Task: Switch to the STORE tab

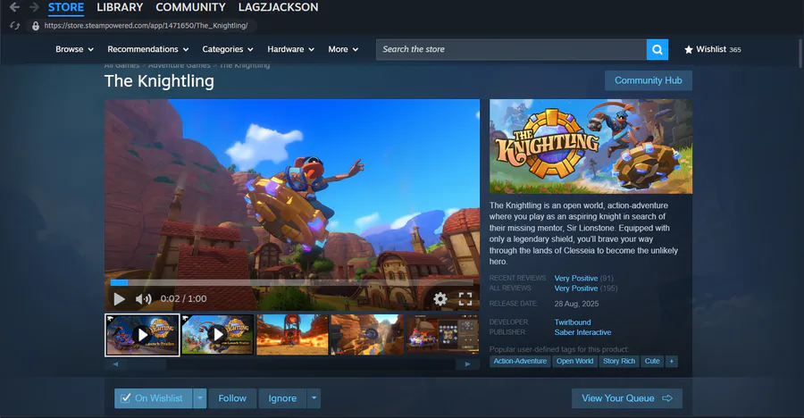Action: [66, 7]
